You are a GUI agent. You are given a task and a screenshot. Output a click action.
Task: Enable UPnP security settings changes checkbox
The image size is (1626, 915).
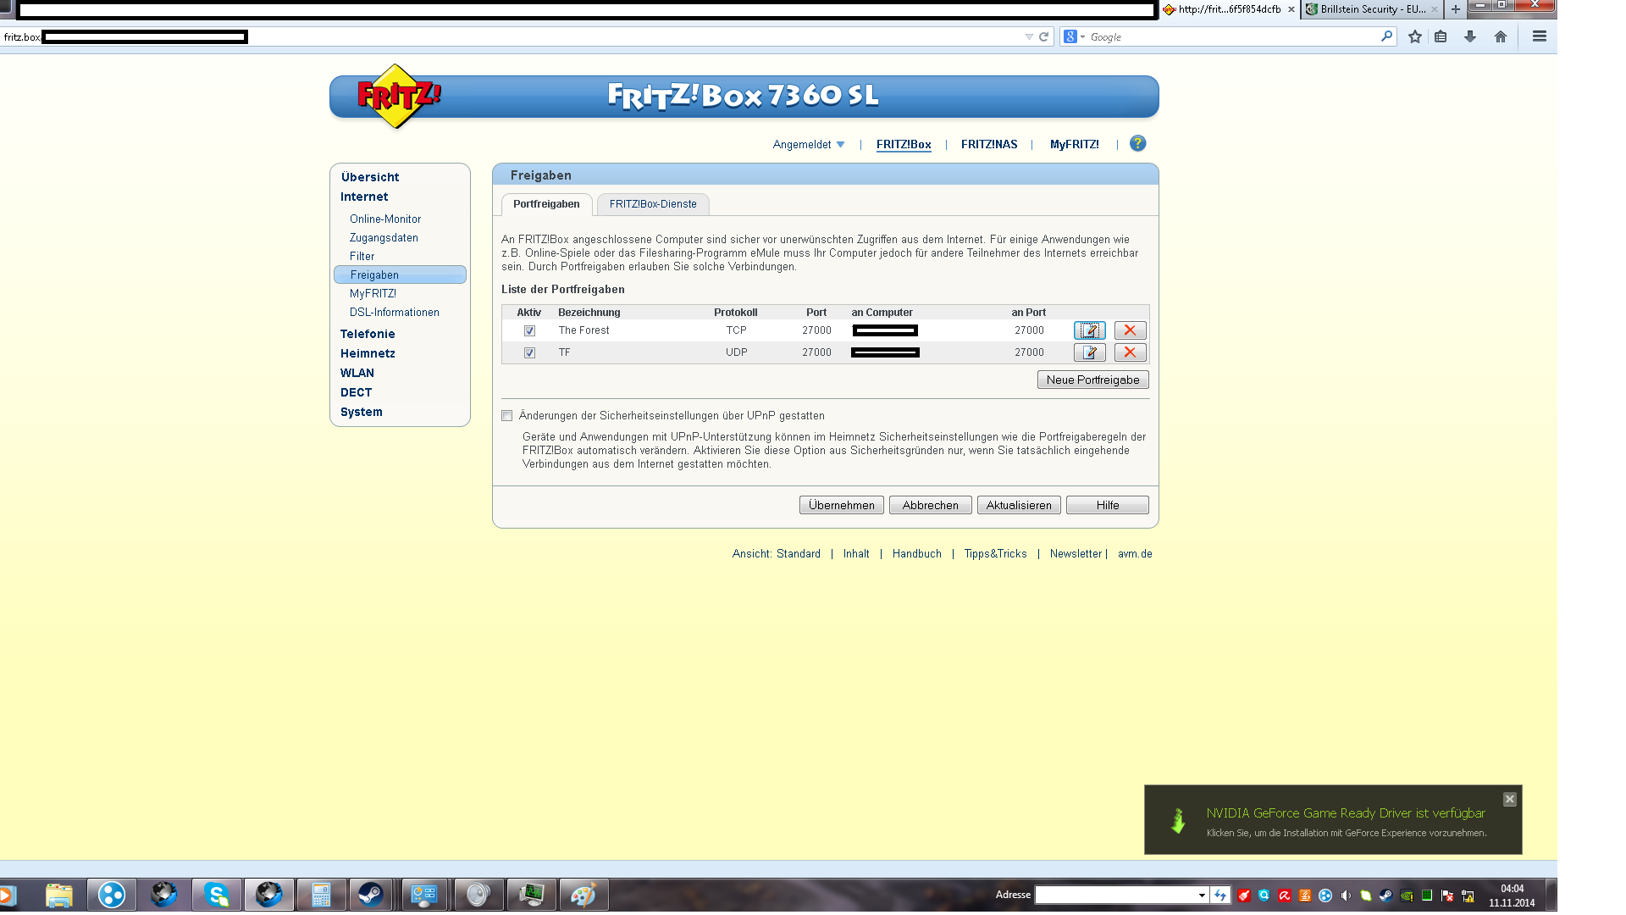point(507,416)
